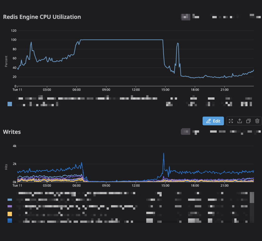Viewport: 262px width, 241px height.
Task: Click the Writes legend scrollbar thumb
Action: tap(252, 197)
